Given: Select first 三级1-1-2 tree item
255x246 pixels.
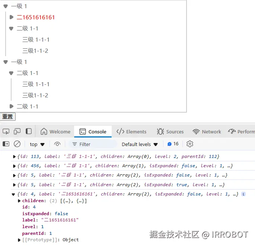Looking at the screenshot, I should 35,51.
